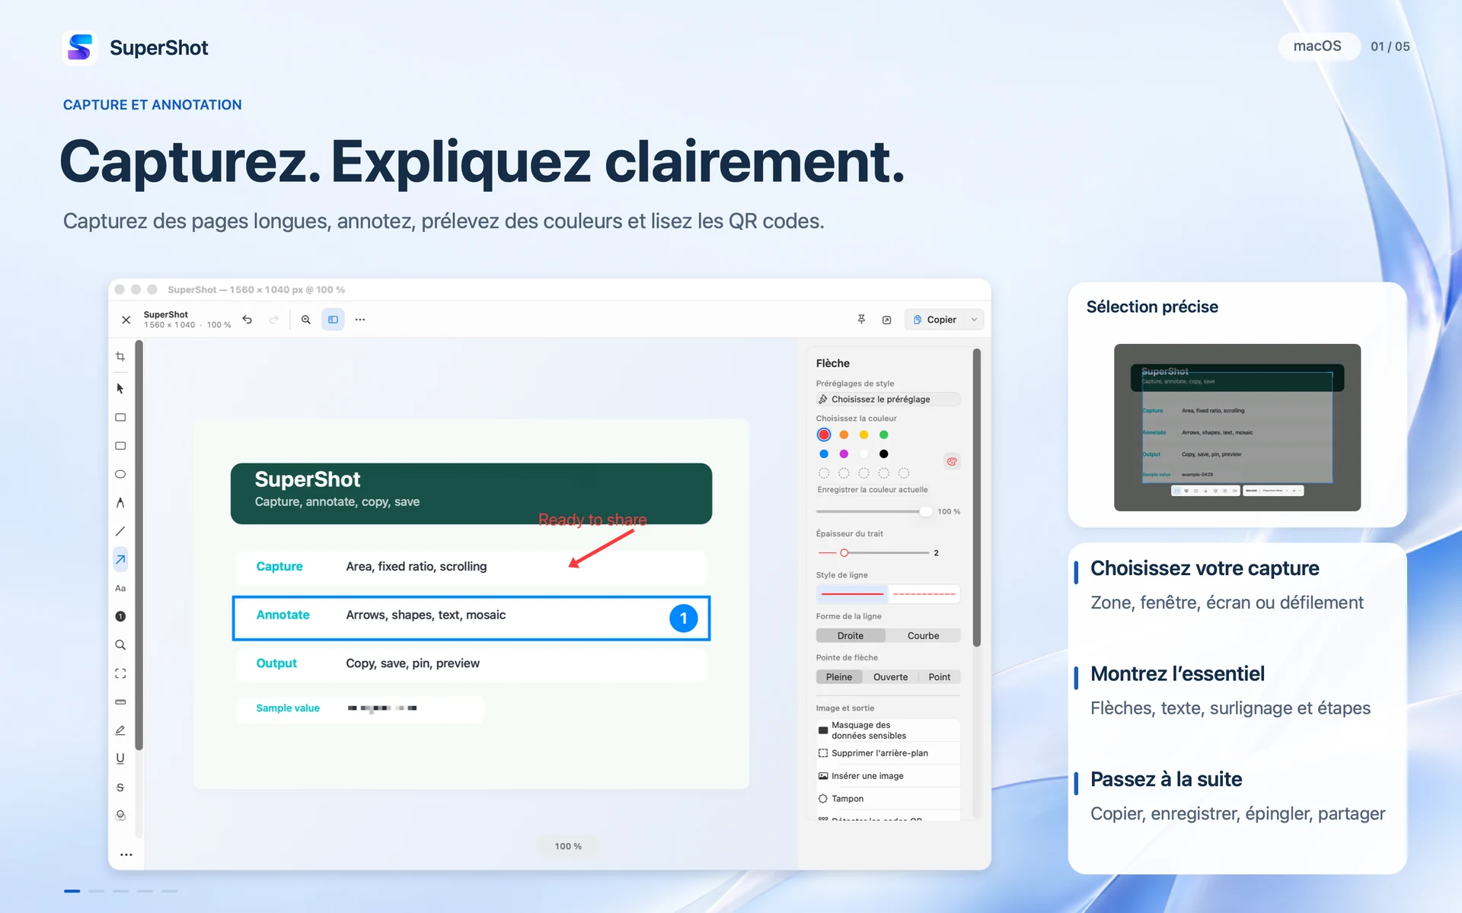Viewport: 1462px width, 913px height.
Task: Click the 'Choisissez votre capture' heading
Action: (1205, 568)
